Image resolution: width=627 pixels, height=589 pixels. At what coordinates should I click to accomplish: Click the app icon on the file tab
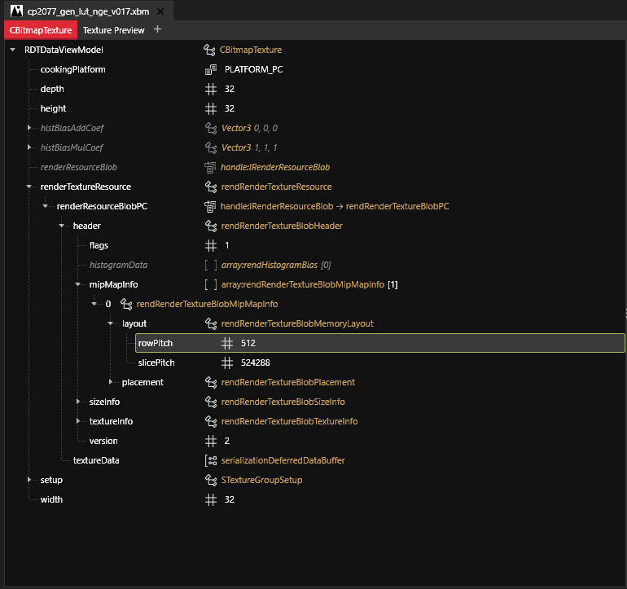pos(15,11)
